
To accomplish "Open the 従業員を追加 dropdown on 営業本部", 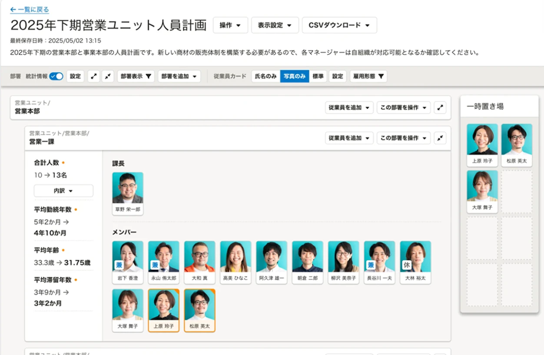I will pyautogui.click(x=349, y=107).
